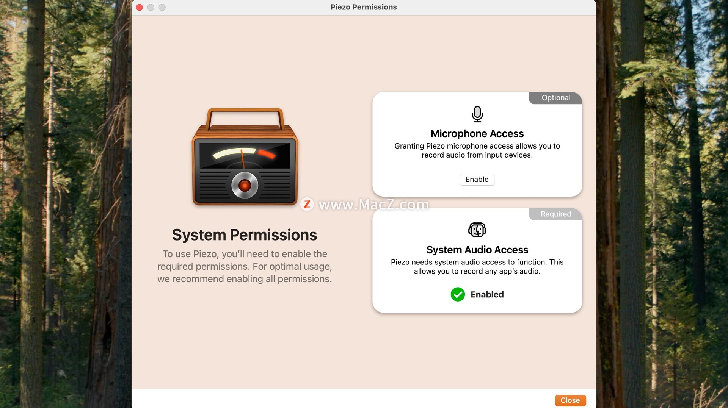The height and width of the screenshot is (408, 728).
Task: Close the window with the red button
Action: [140, 8]
